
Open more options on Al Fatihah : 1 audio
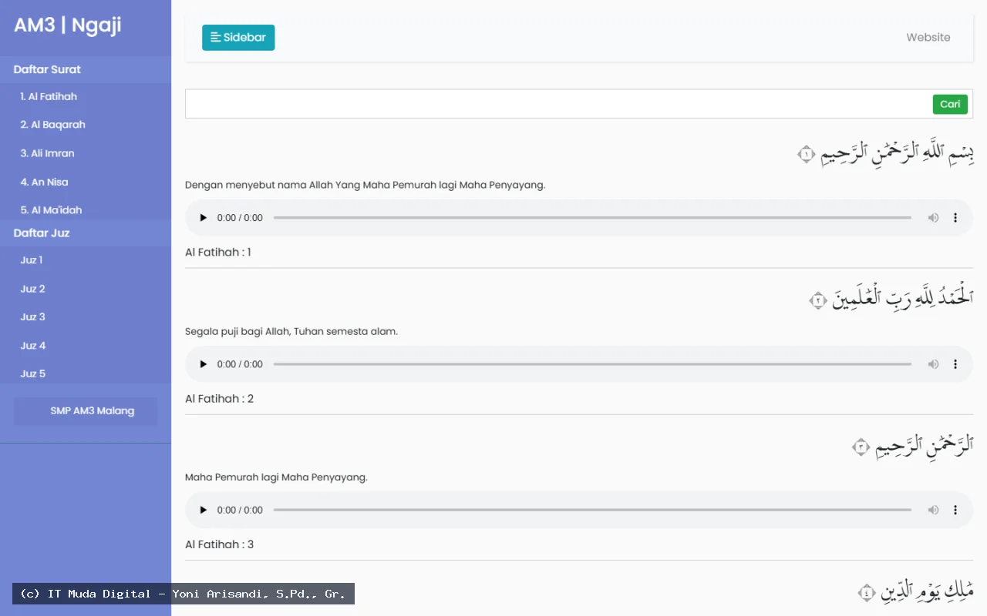tap(955, 218)
